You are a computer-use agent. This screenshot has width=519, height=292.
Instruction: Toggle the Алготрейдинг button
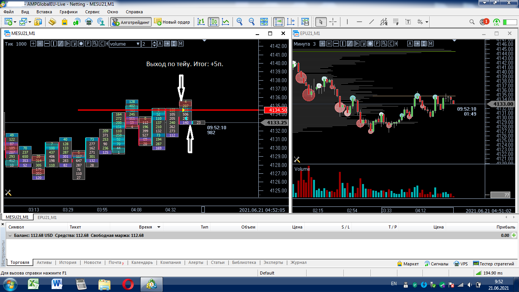[x=131, y=22]
